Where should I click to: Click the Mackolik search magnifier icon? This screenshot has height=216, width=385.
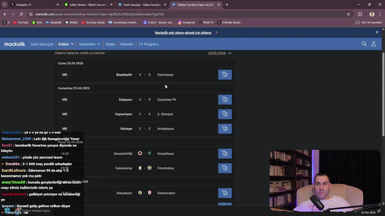point(364,44)
